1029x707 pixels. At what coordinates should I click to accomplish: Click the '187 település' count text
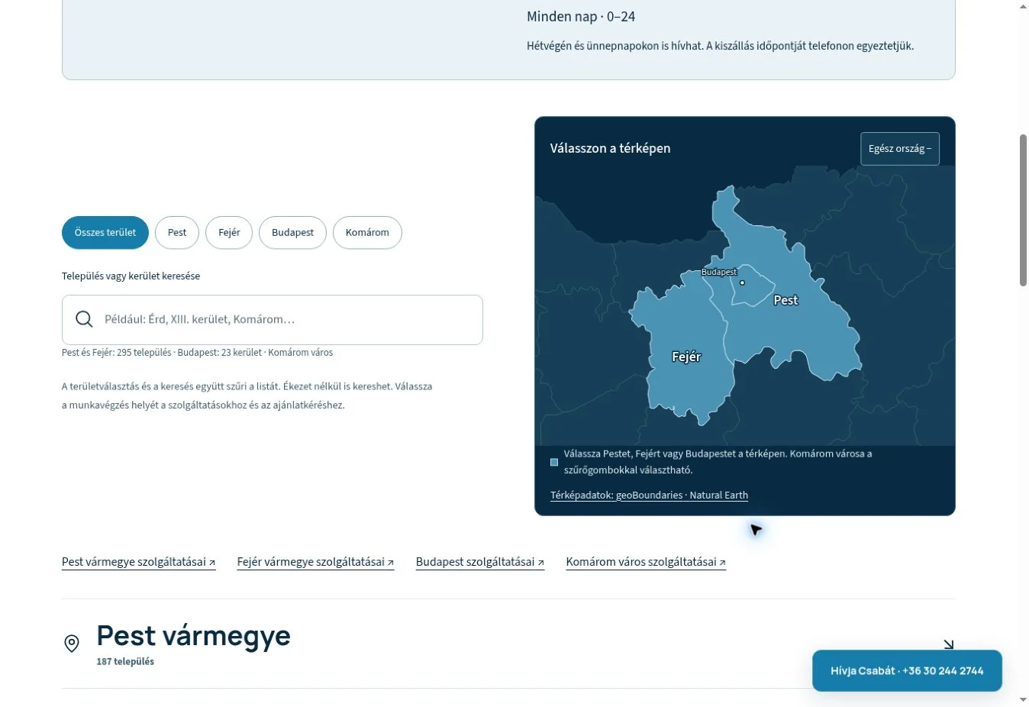125,662
